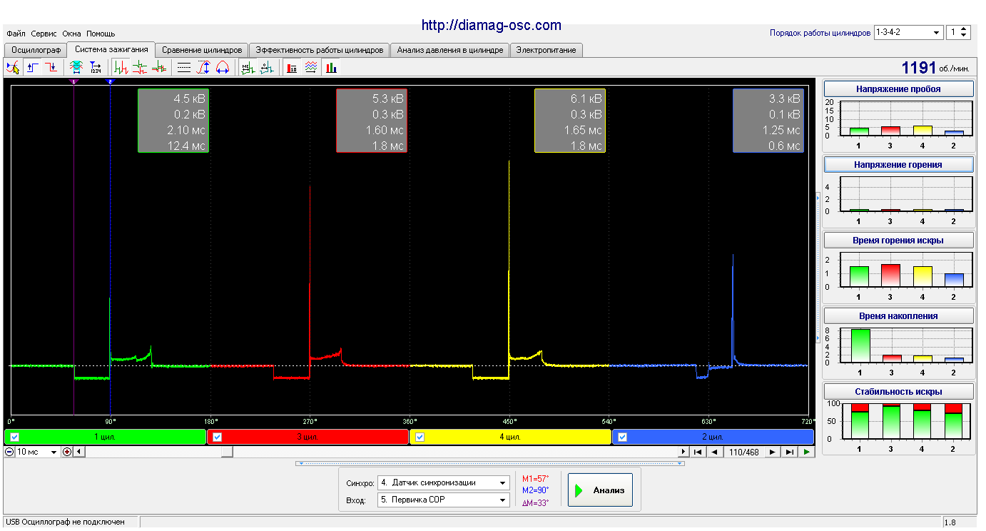
Task: Select the cursor-on-waveform toolbar icon
Action: pos(14,68)
